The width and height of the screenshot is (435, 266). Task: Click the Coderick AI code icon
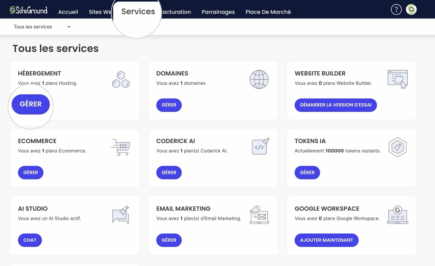[261, 146]
